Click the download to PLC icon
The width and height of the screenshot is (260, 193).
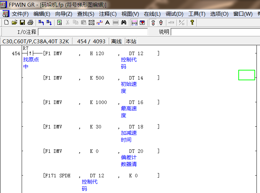point(49,23)
